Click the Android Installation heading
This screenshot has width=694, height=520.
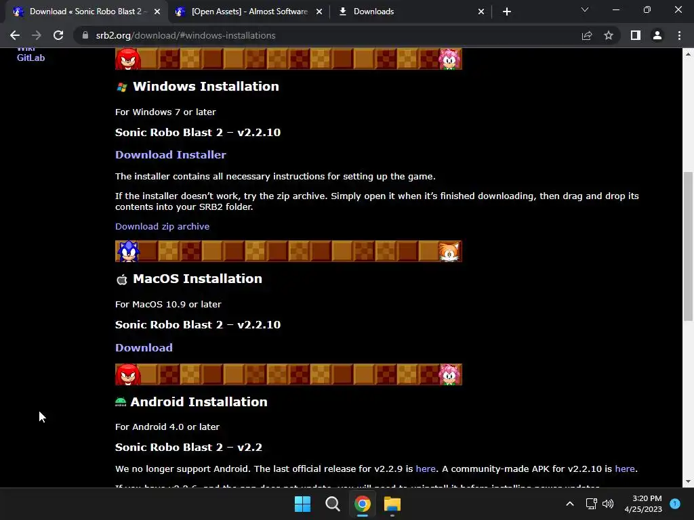[199, 402]
